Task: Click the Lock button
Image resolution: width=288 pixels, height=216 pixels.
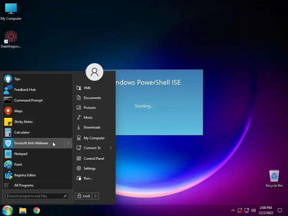Action: tap(84, 196)
